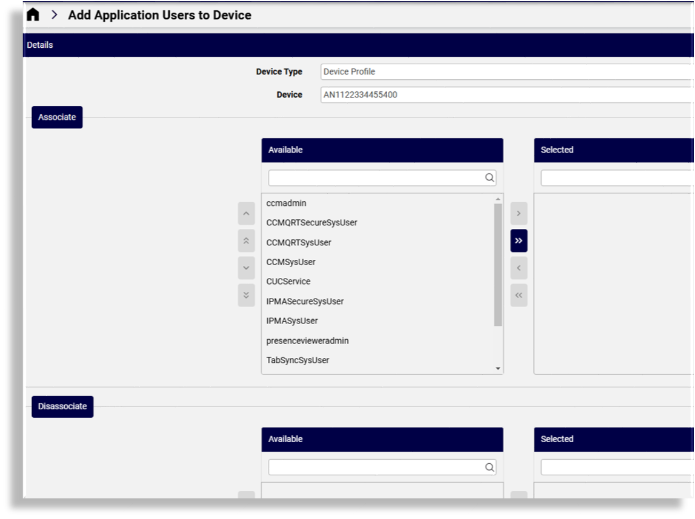Select ccmadmin in the Available list
The width and height of the screenshot is (695, 519).
[x=287, y=203]
